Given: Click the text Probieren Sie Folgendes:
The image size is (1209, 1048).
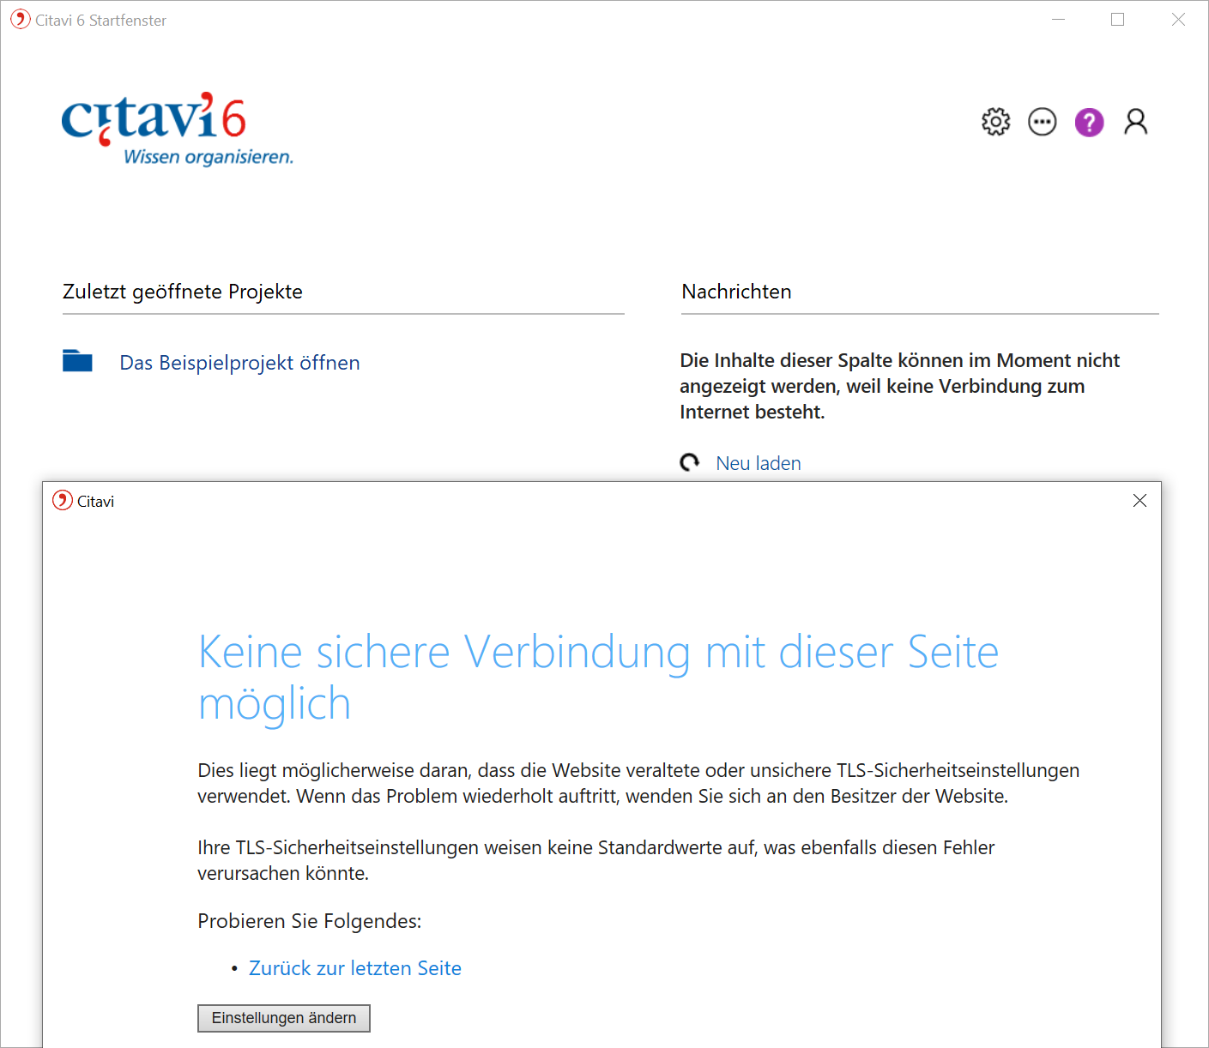Looking at the screenshot, I should (309, 921).
